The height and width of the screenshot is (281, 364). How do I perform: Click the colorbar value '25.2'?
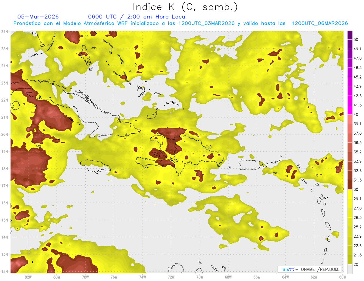(358, 227)
